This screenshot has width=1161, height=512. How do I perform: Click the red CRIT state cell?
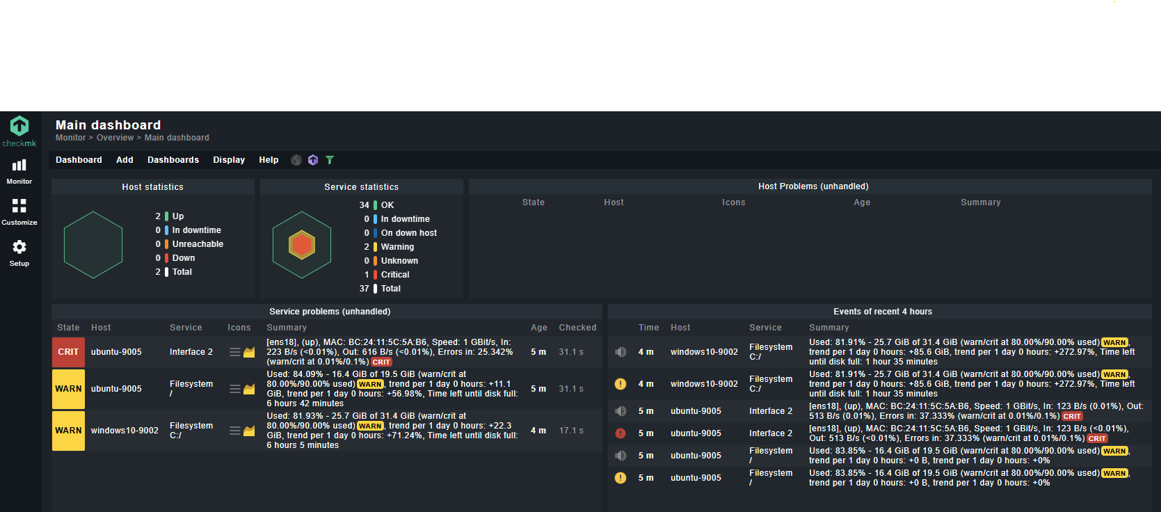pyautogui.click(x=68, y=352)
